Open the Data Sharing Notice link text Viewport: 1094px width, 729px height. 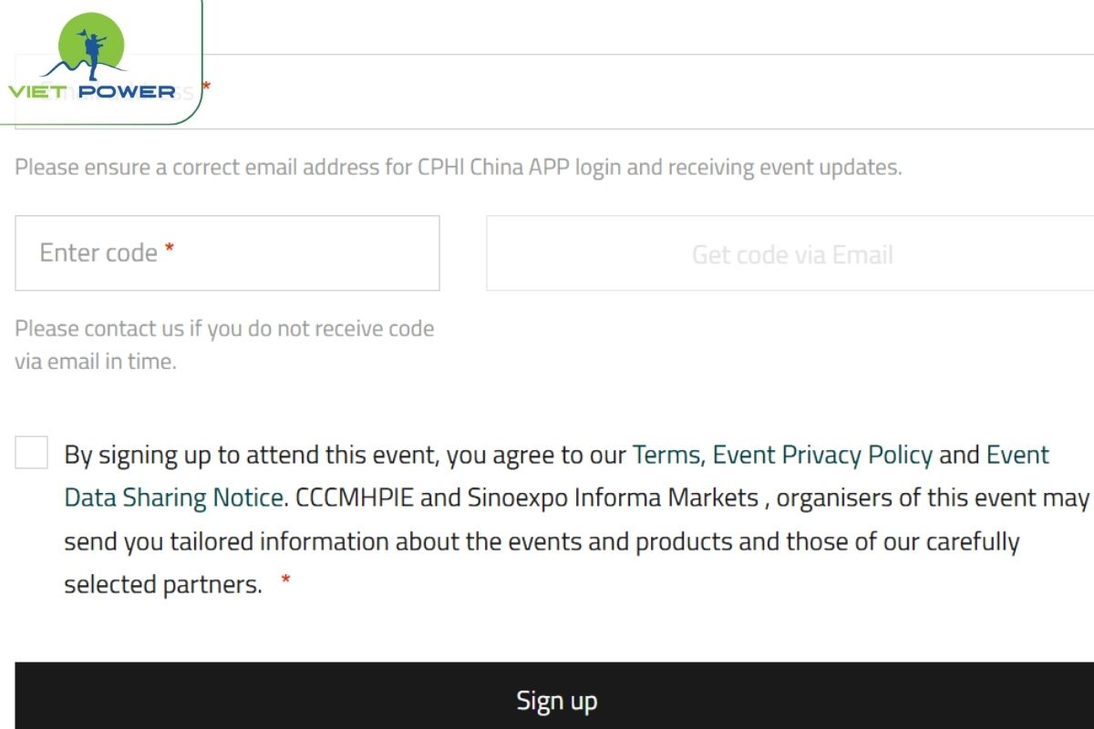click(x=173, y=498)
